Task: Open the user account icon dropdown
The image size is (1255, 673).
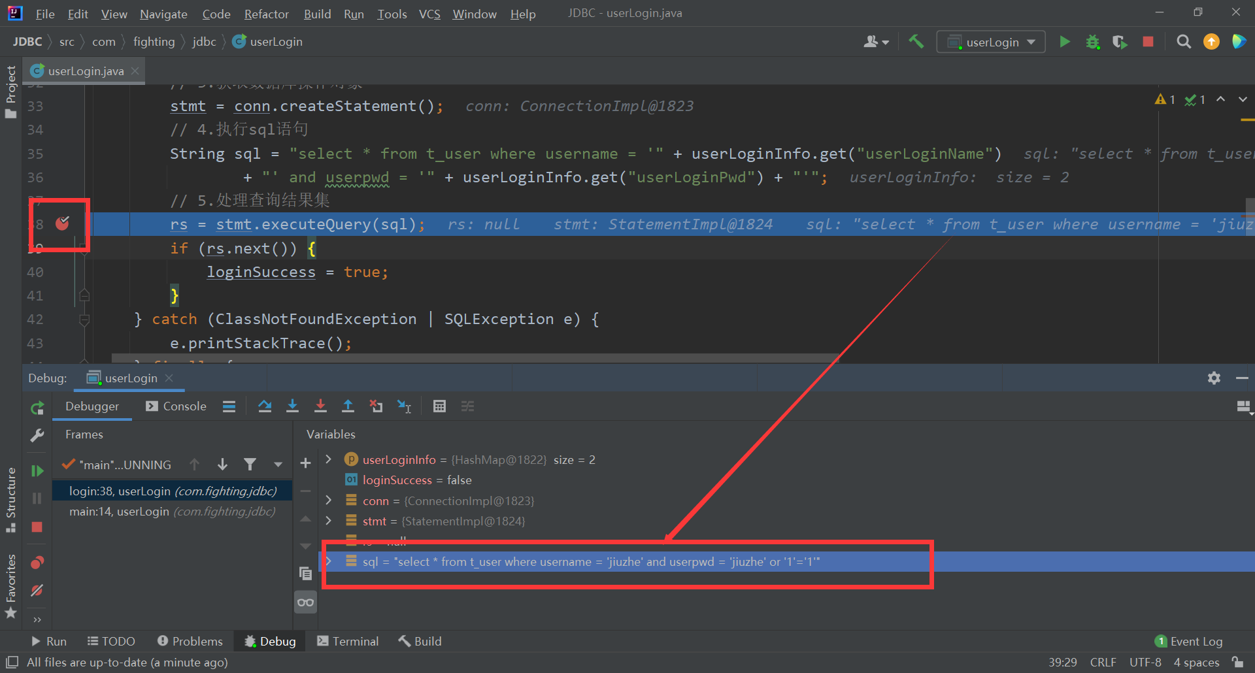Action: tap(876, 42)
